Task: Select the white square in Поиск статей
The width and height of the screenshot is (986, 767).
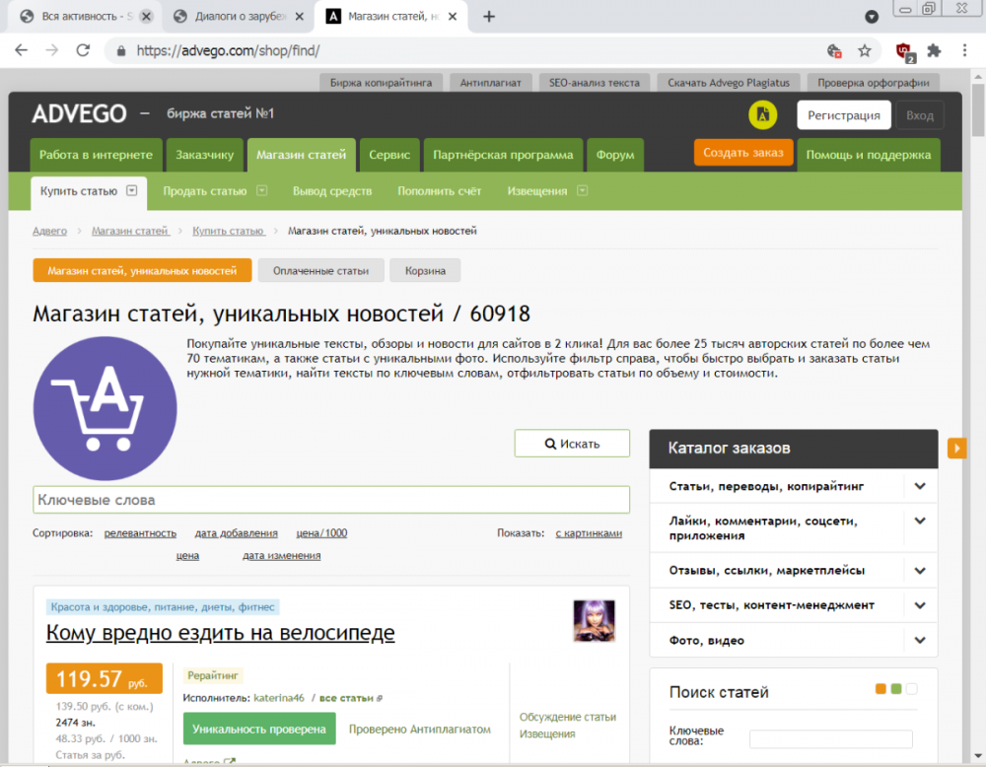Action: pyautogui.click(x=911, y=689)
